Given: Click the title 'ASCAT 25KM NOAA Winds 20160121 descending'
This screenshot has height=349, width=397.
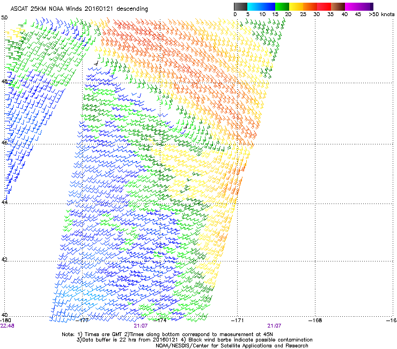Looking at the screenshot, I should (x=79, y=9).
